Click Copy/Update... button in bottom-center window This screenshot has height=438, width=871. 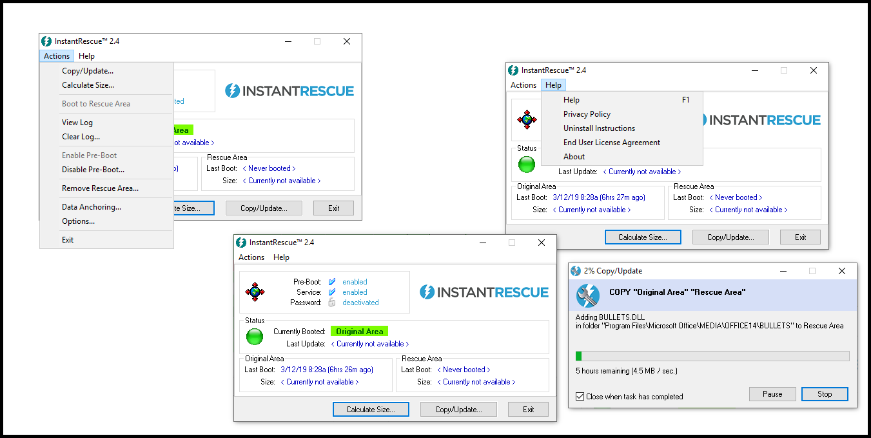click(x=459, y=410)
